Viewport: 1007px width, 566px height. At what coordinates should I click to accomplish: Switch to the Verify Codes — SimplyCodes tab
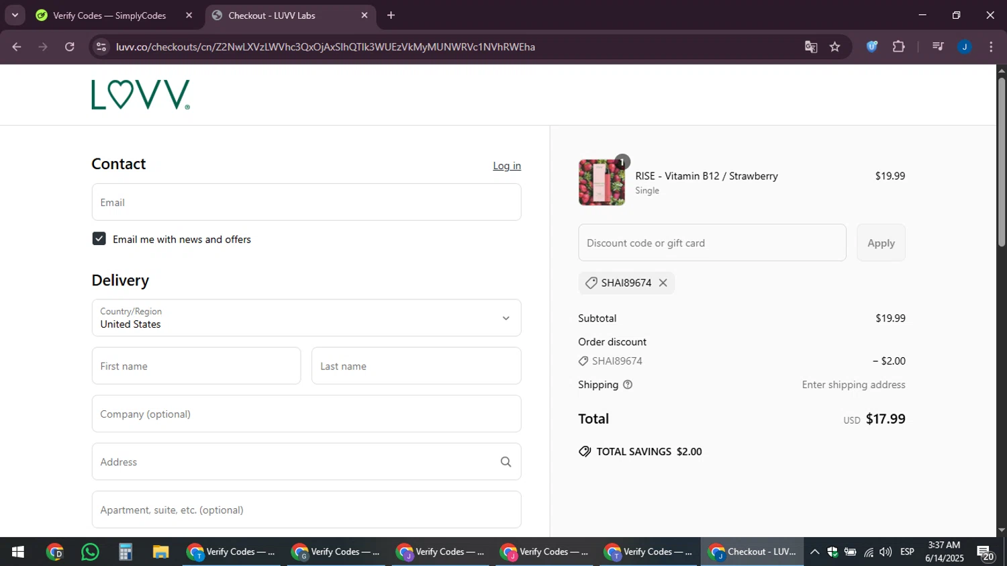click(x=109, y=15)
